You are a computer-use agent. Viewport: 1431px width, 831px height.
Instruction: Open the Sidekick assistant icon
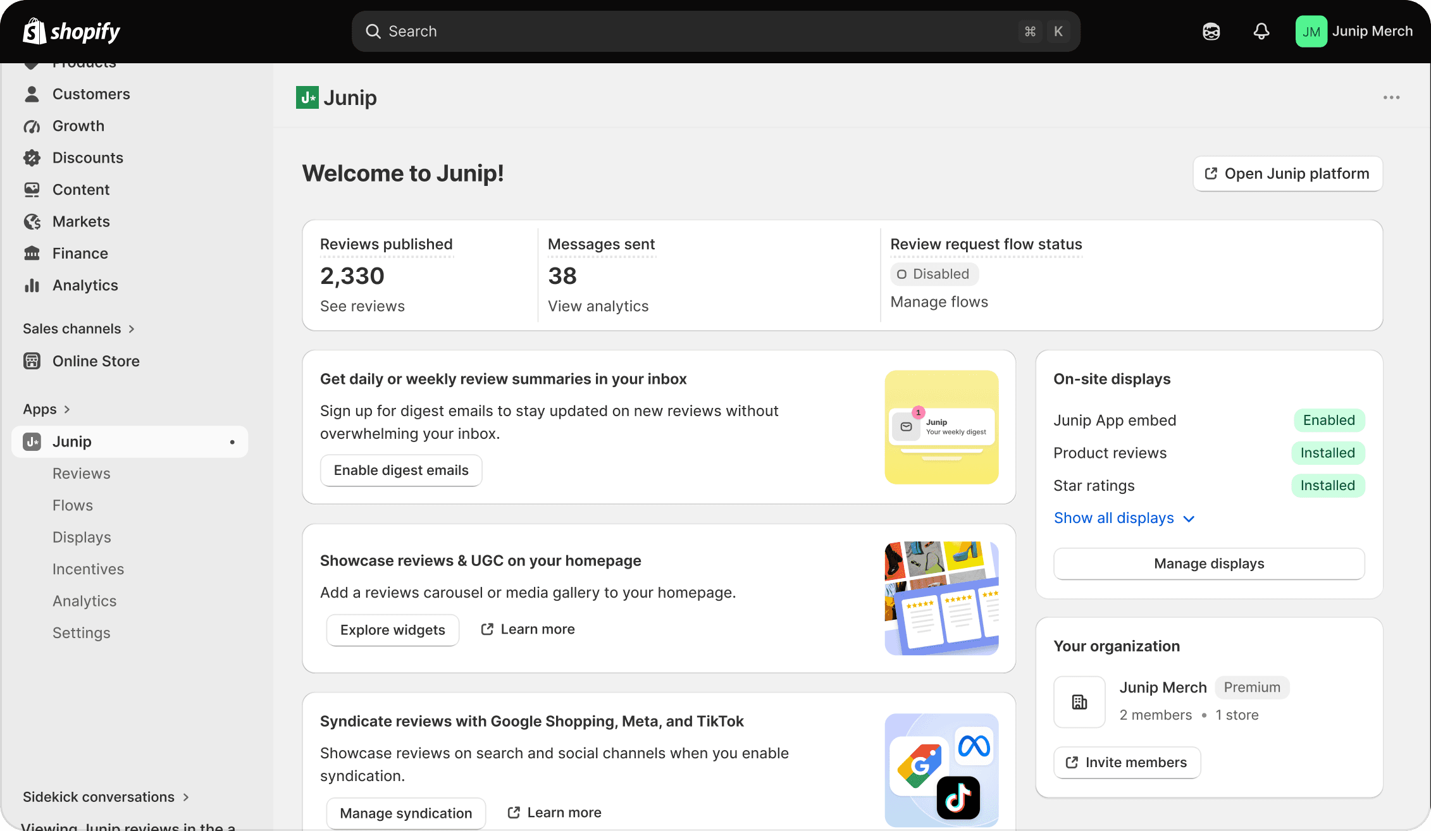[x=1211, y=32]
